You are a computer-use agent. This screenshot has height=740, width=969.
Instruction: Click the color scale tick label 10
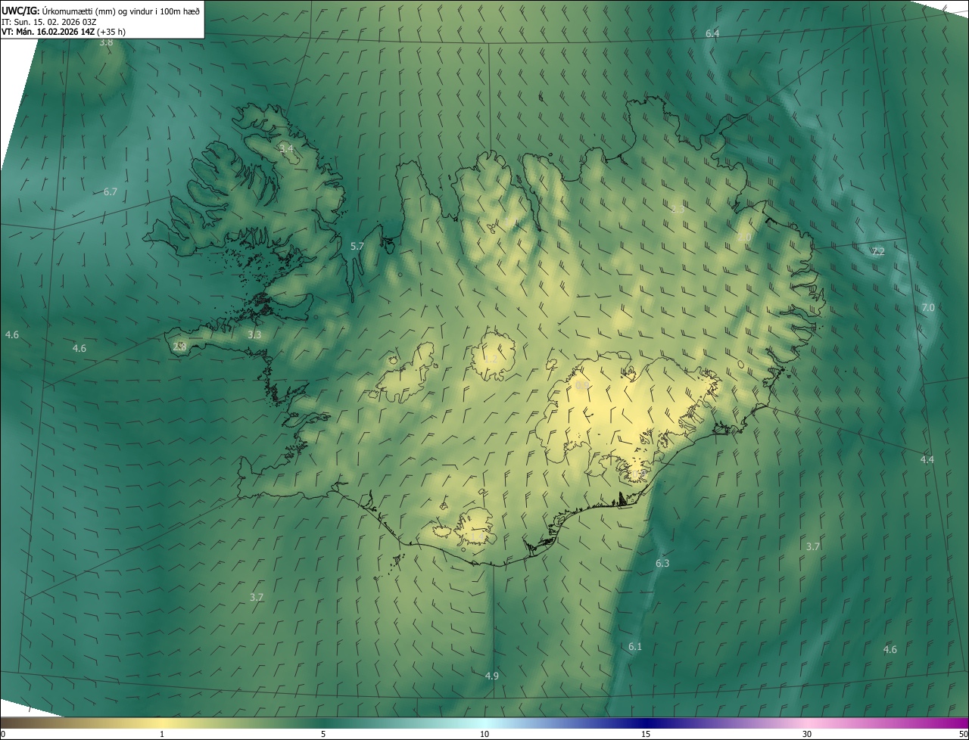(484, 734)
